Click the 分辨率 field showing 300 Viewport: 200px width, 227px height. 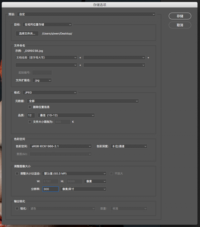click(x=50, y=189)
